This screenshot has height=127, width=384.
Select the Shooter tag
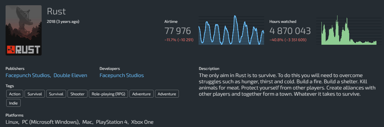tap(77, 94)
